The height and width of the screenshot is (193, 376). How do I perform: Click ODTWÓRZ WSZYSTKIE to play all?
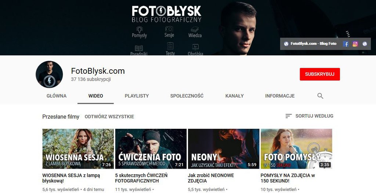pyautogui.click(x=109, y=117)
